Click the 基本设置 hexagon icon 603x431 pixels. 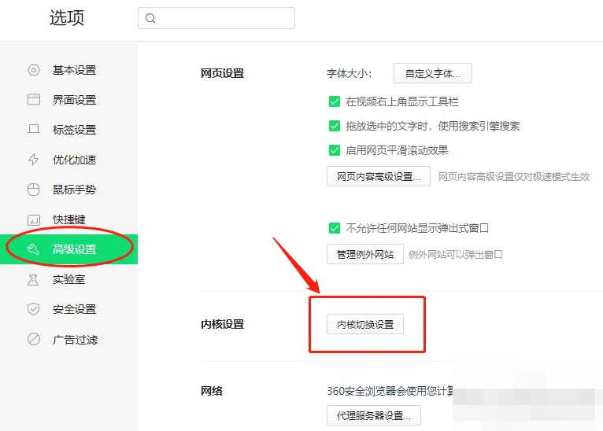coord(34,70)
